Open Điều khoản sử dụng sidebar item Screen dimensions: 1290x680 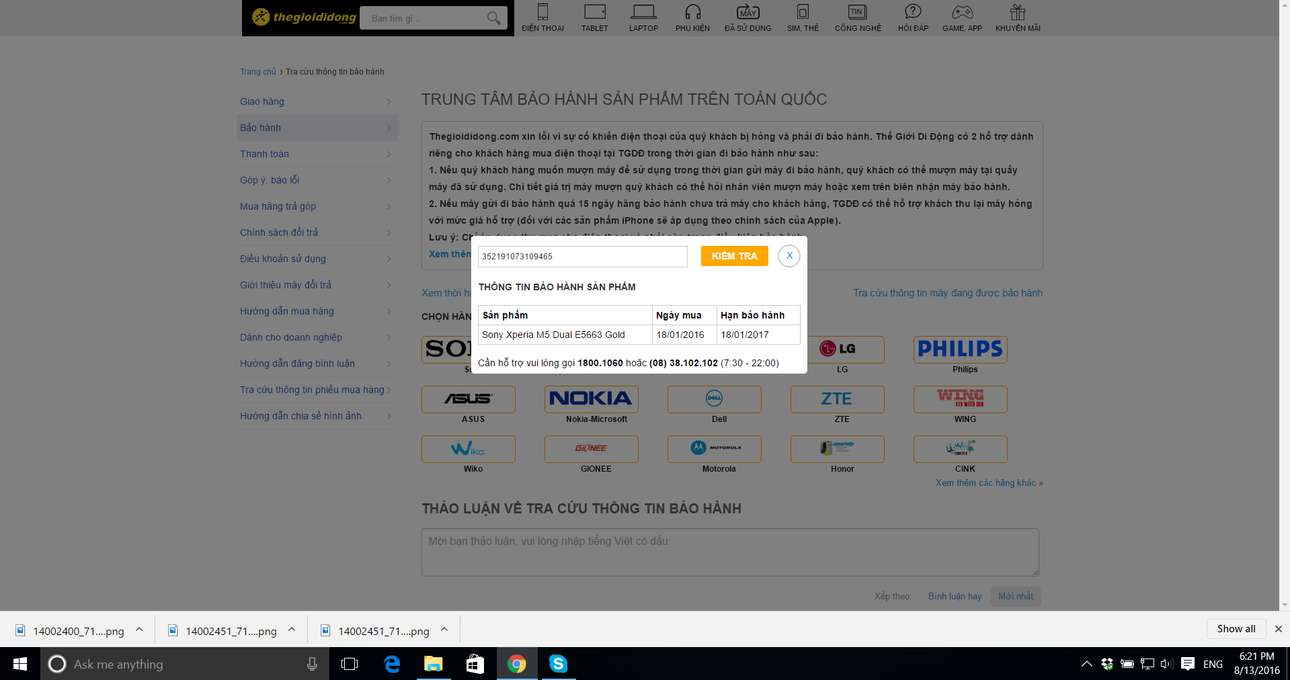317,259
